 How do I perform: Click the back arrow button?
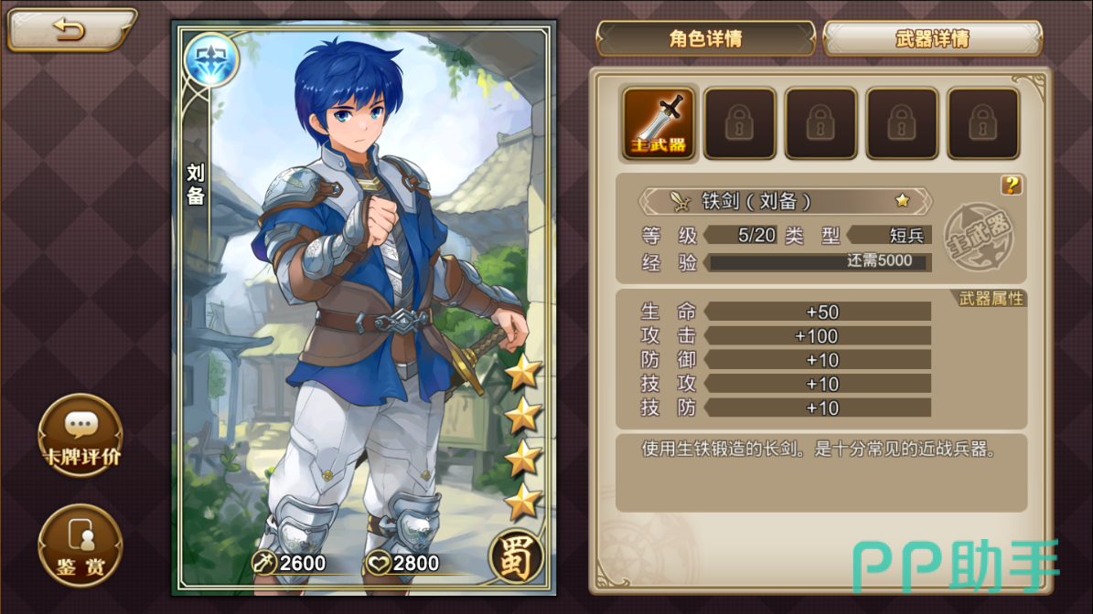tap(70, 29)
